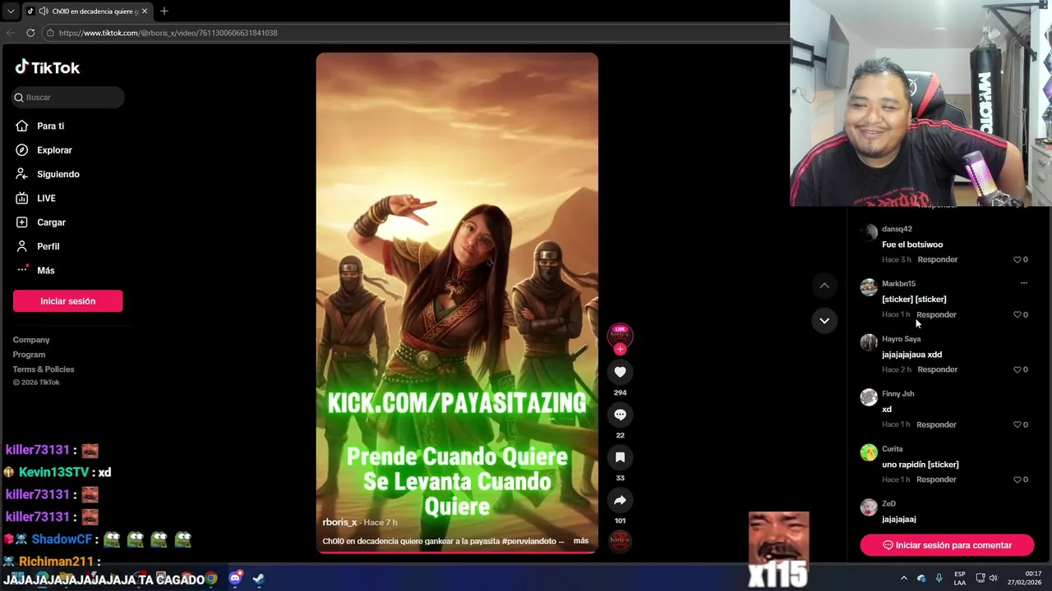This screenshot has width=1052, height=591.
Task: Click video progress bar
Action: (x=457, y=552)
